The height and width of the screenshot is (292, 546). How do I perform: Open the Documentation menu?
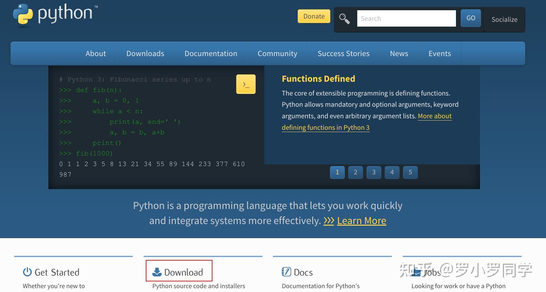tap(211, 54)
